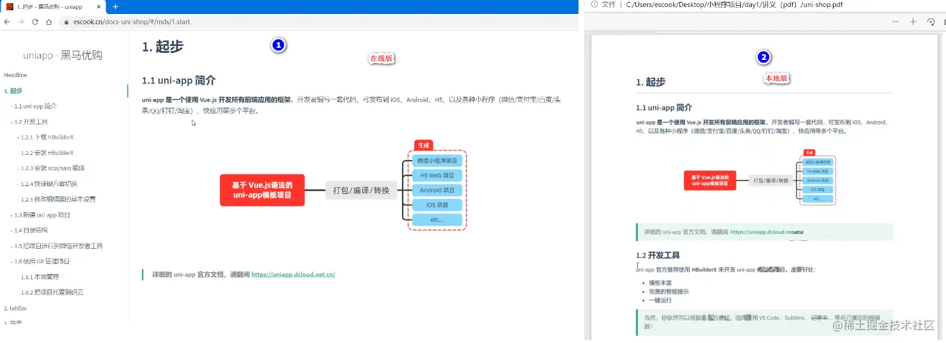Click the uni-app template red box in web diagram
The image size is (946, 343).
point(262,190)
